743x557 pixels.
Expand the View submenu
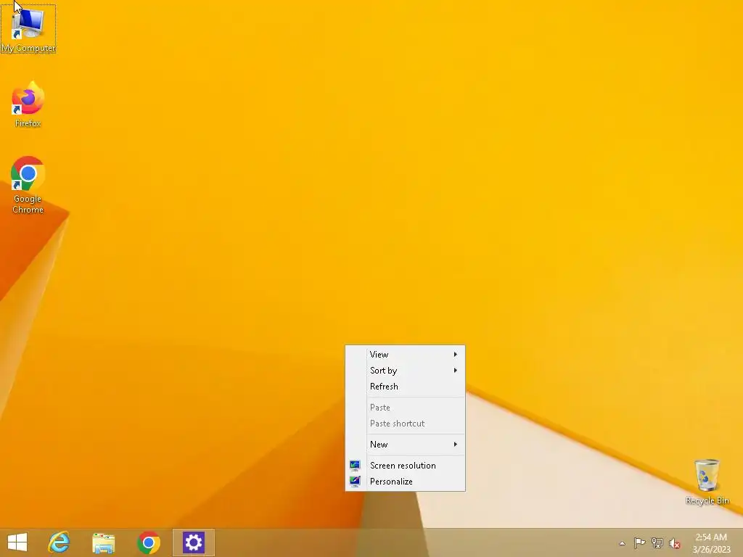click(405, 354)
